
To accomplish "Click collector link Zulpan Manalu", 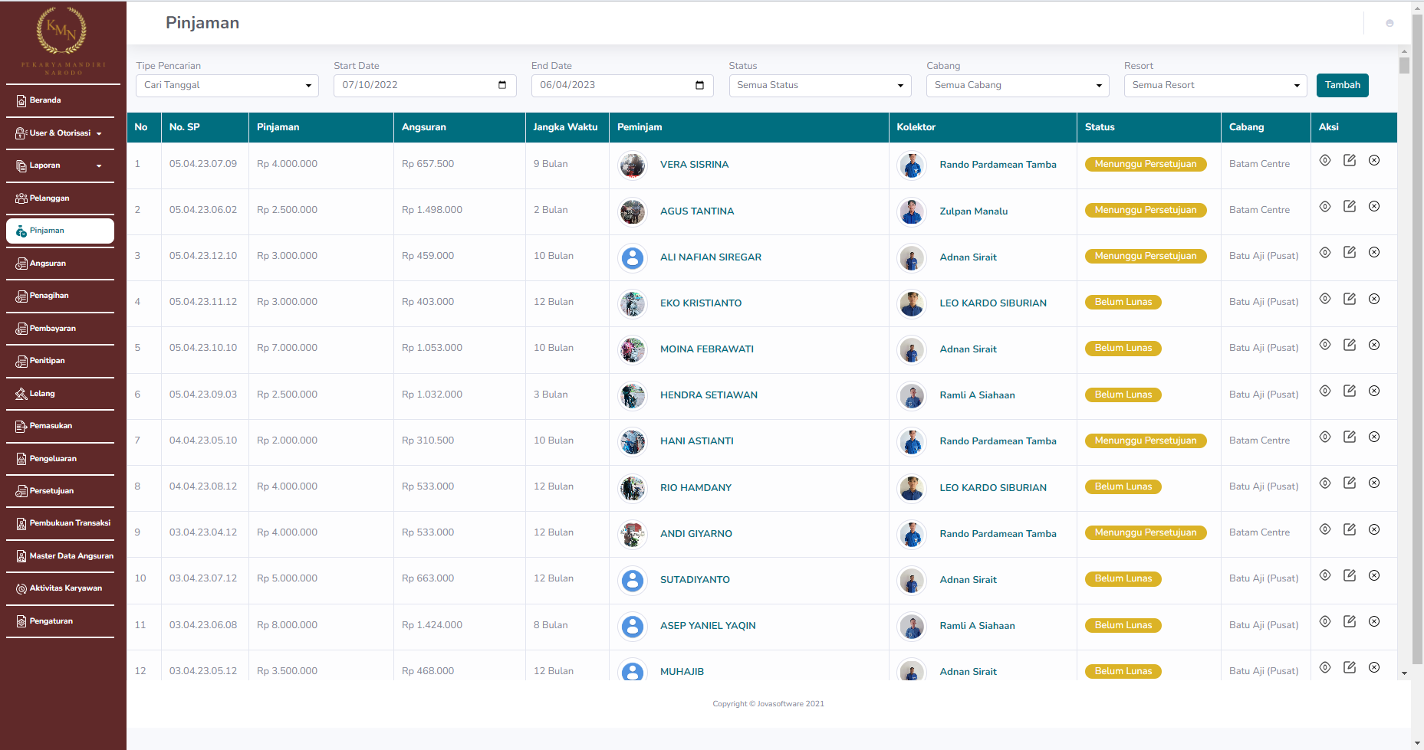I will click(973, 211).
